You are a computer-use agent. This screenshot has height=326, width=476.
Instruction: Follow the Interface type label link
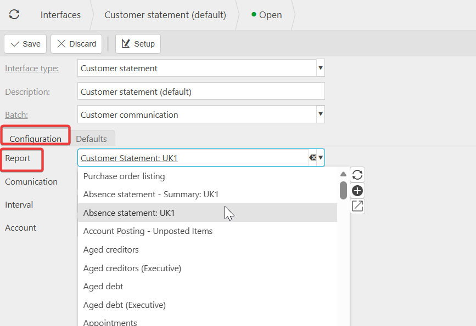coord(32,68)
